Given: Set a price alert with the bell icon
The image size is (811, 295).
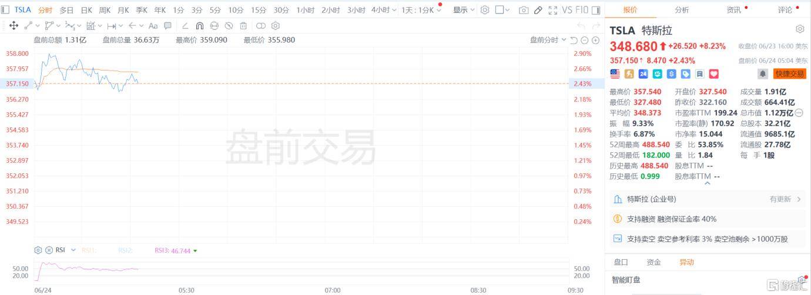Looking at the screenshot, I should [763, 73].
